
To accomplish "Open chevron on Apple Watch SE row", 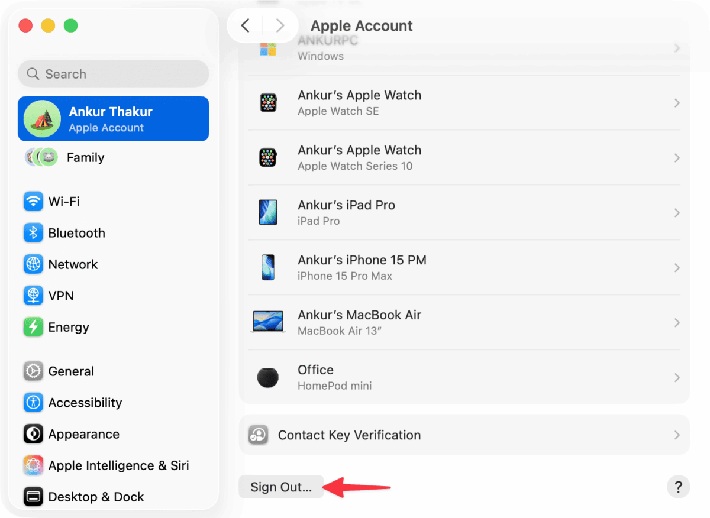I will tap(677, 103).
